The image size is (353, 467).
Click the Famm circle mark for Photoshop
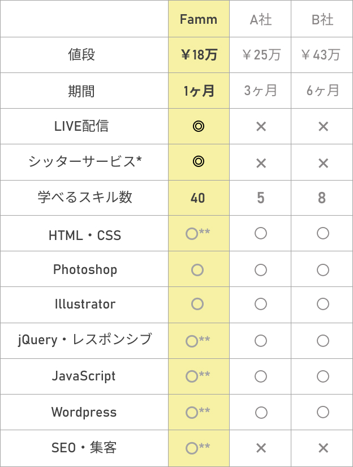197,270
